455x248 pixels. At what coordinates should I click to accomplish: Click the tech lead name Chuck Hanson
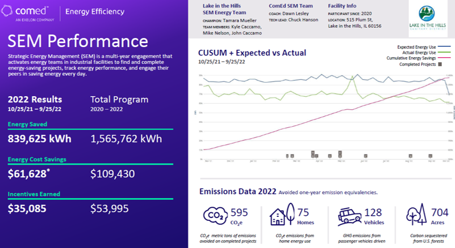[303, 20]
